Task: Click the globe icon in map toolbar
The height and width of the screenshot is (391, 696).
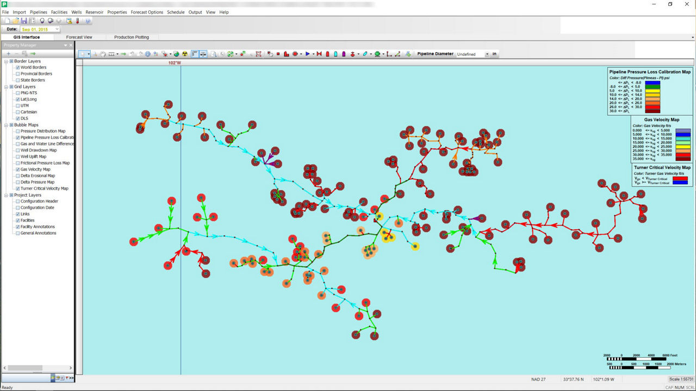Action: (x=176, y=54)
